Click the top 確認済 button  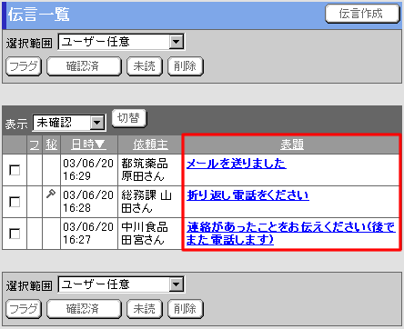click(84, 66)
